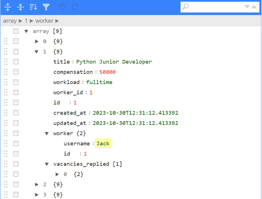Open action menu for workload row
The width and height of the screenshot is (262, 199).
(x=16, y=82)
